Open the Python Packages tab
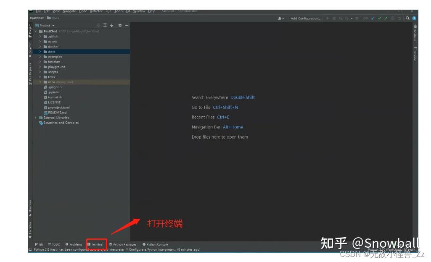 click(x=123, y=244)
